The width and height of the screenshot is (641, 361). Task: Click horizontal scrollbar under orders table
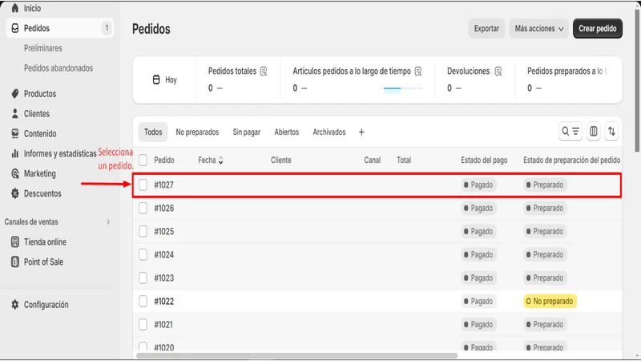coord(296,355)
